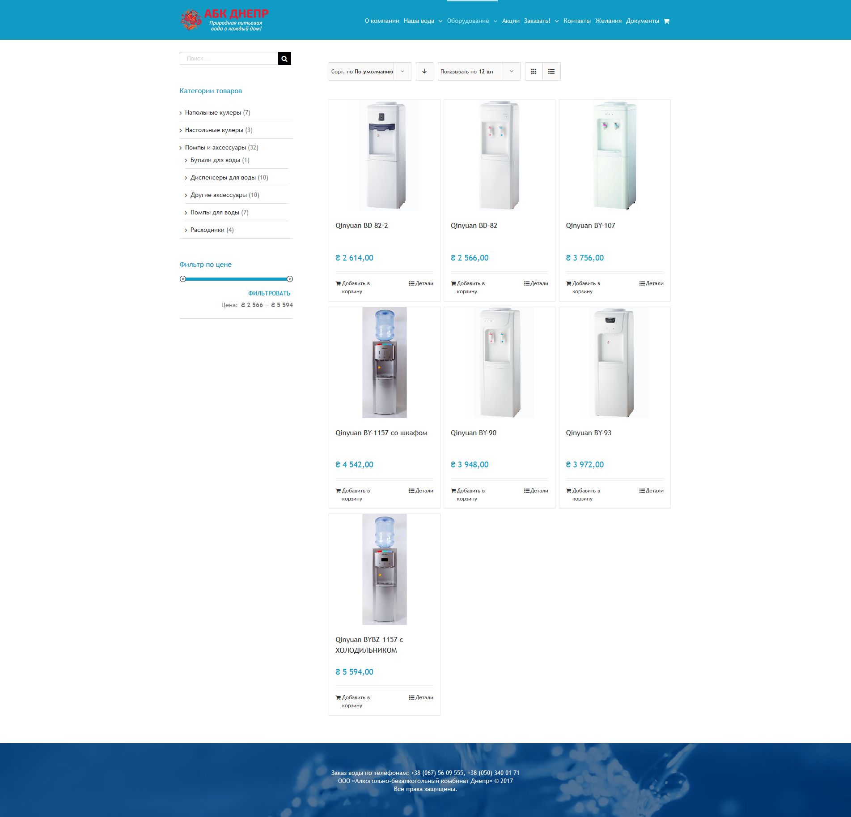
Task: Expand the Заказать! menu
Action: (x=542, y=21)
